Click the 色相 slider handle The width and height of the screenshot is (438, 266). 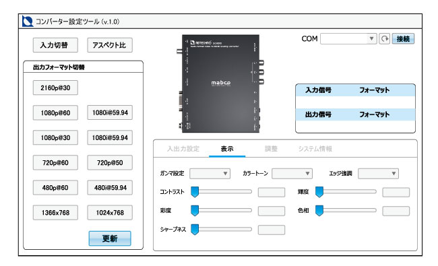tap(319, 211)
